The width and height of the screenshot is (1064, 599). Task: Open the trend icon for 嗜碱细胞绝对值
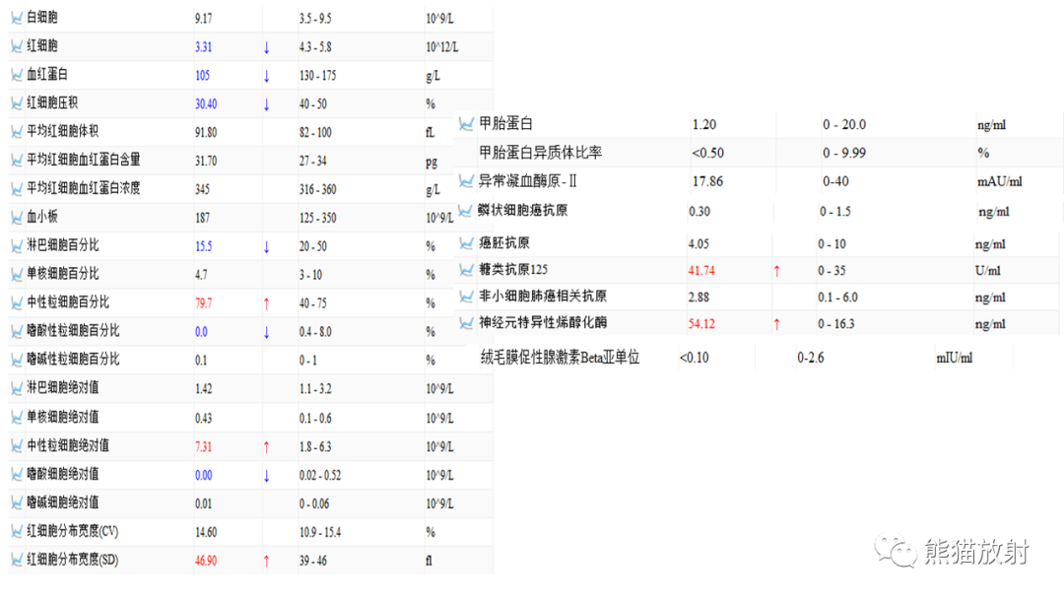[17, 502]
